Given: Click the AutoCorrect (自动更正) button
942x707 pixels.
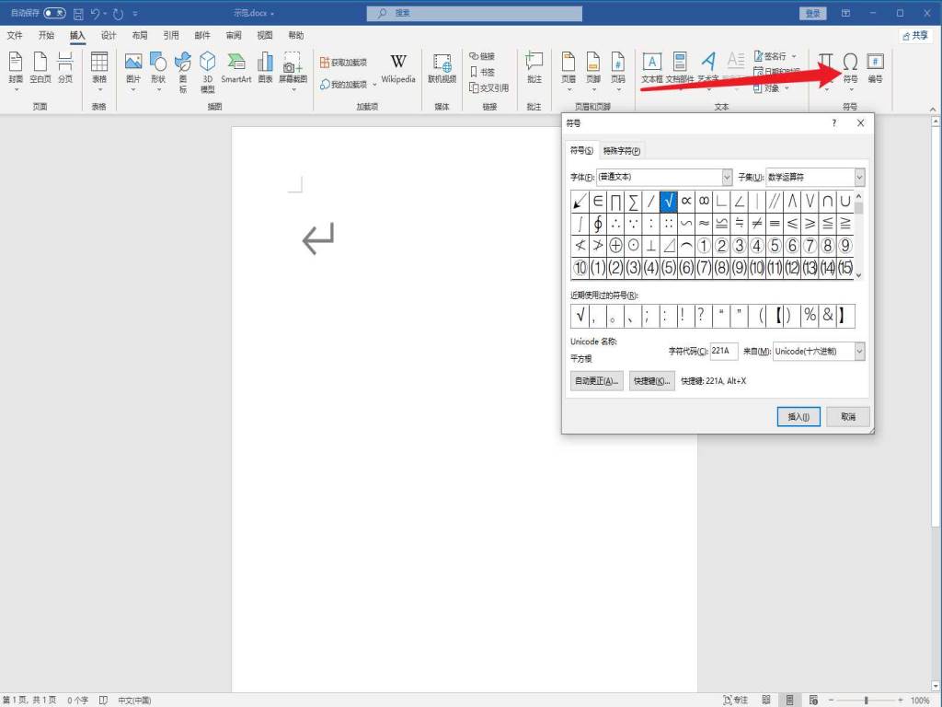Looking at the screenshot, I should point(597,381).
